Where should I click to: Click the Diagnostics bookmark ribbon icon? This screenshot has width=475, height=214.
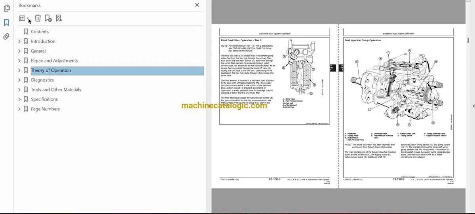(x=26, y=80)
